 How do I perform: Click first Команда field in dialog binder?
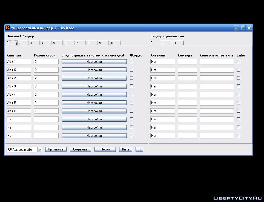187,62
